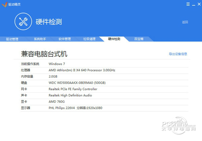Click the 返回 link
Viewport: 202px width, 141px height.
click(185, 22)
